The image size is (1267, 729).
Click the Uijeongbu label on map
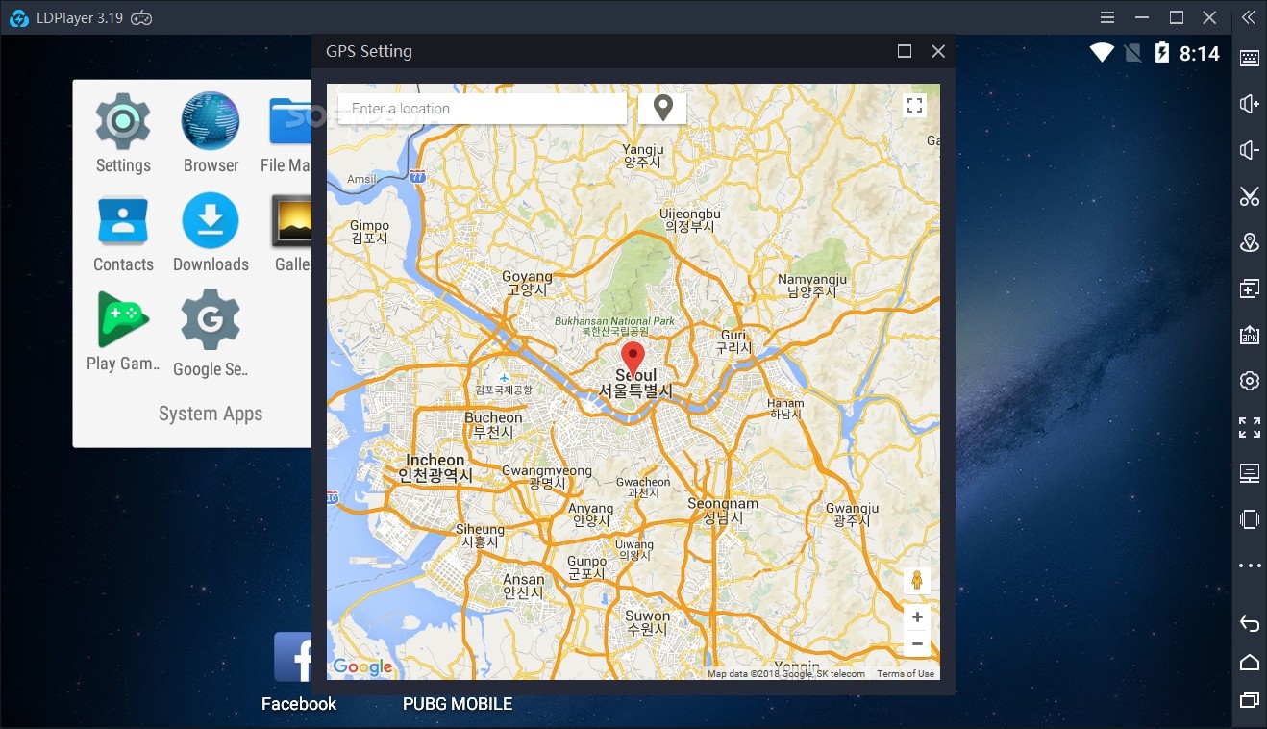click(690, 219)
